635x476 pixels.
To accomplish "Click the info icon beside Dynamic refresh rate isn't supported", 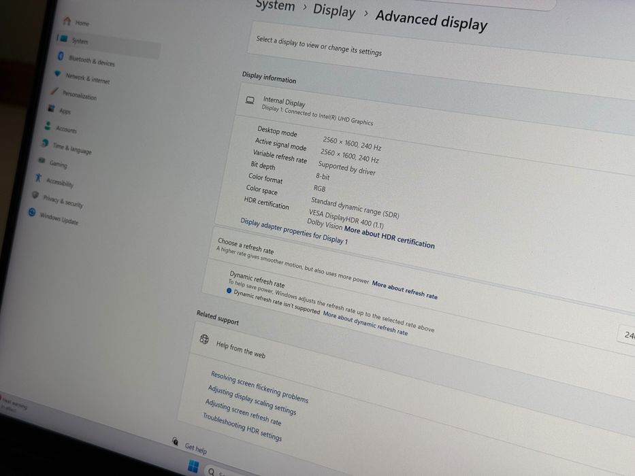I will click(229, 290).
